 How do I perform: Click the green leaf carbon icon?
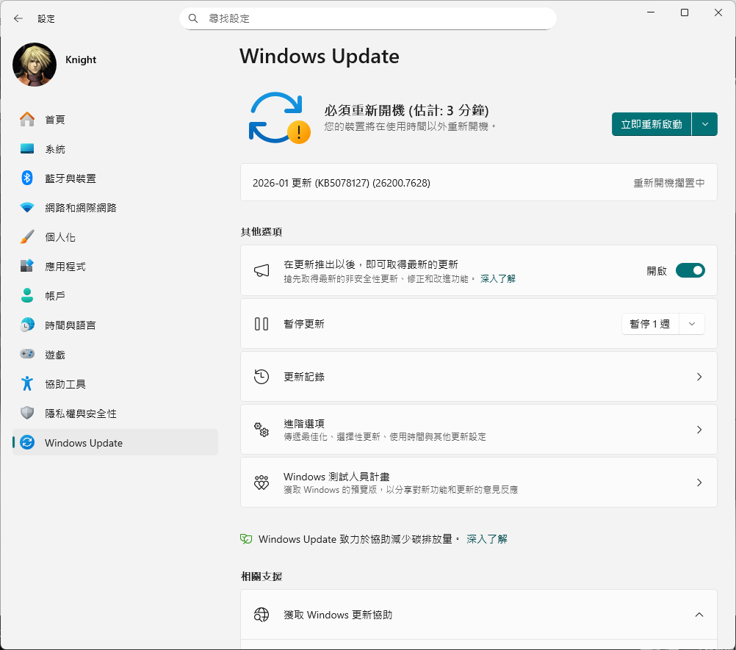pyautogui.click(x=246, y=539)
